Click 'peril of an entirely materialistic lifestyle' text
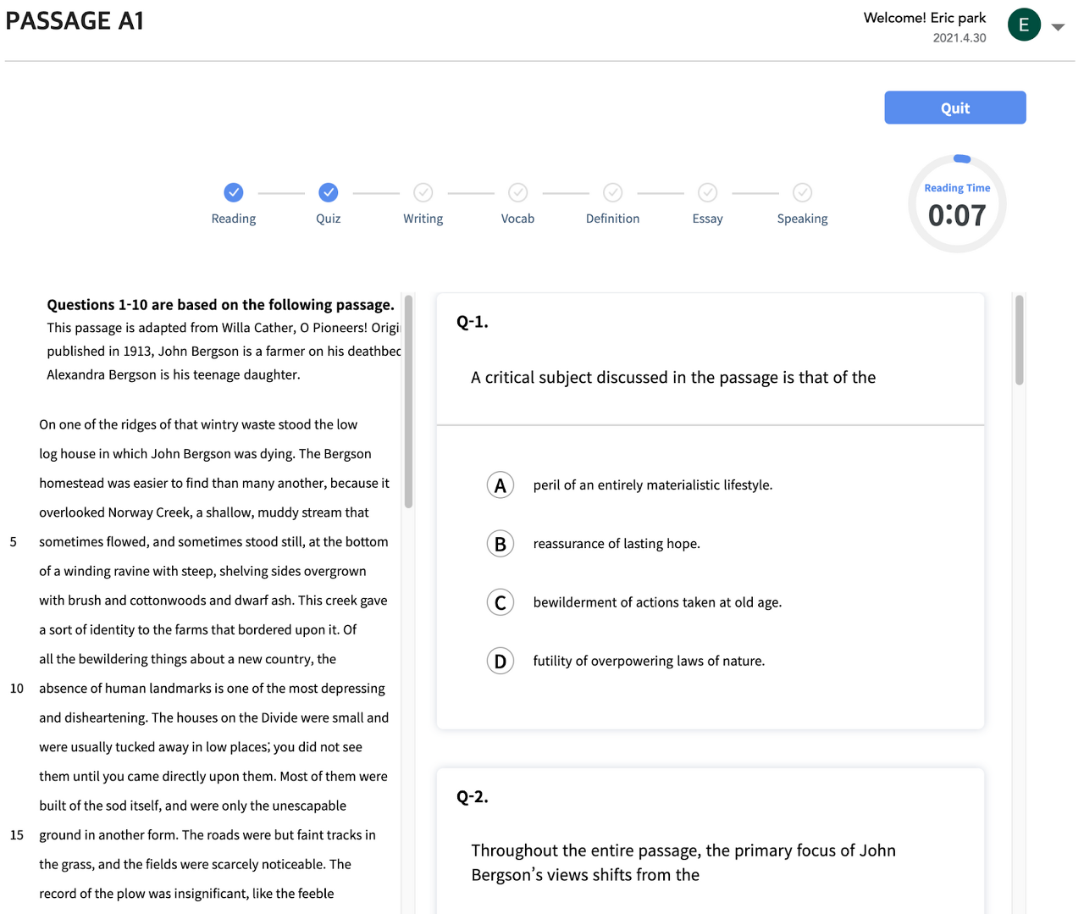This screenshot has width=1084, height=914. (x=653, y=485)
